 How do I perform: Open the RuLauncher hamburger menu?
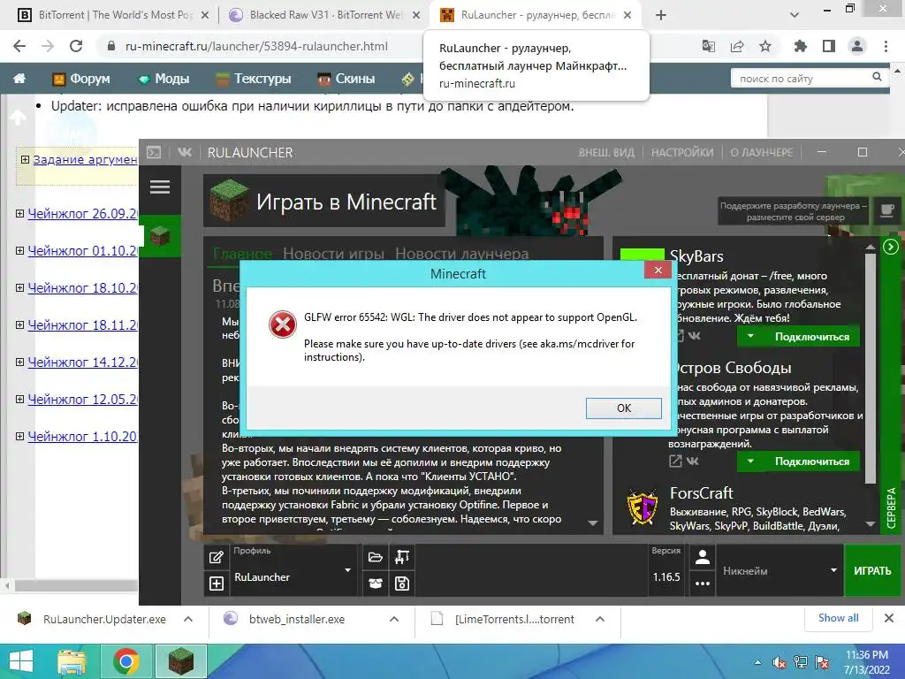tap(160, 187)
